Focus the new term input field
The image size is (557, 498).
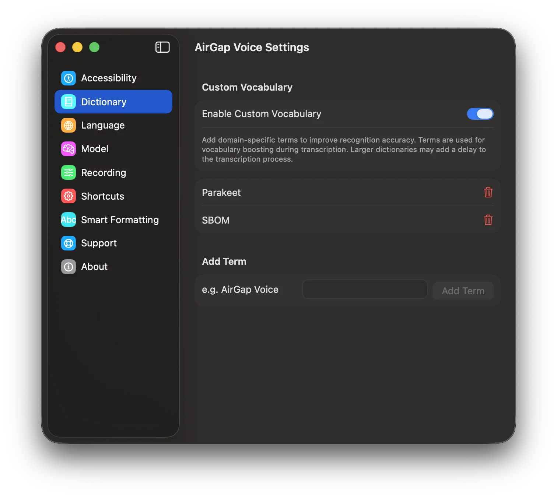365,289
